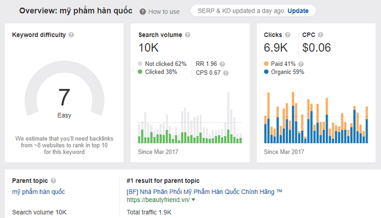Click the Total traffic 1.9K text
The image size is (381, 218).
pyautogui.click(x=149, y=212)
